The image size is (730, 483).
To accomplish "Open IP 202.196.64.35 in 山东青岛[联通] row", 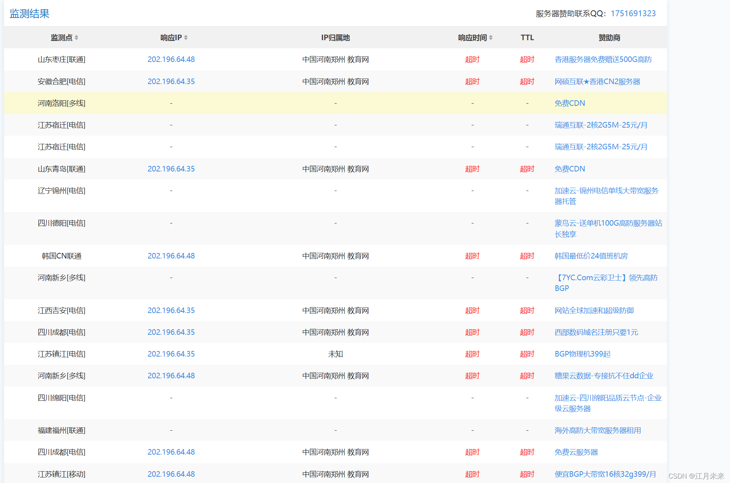I will [171, 169].
